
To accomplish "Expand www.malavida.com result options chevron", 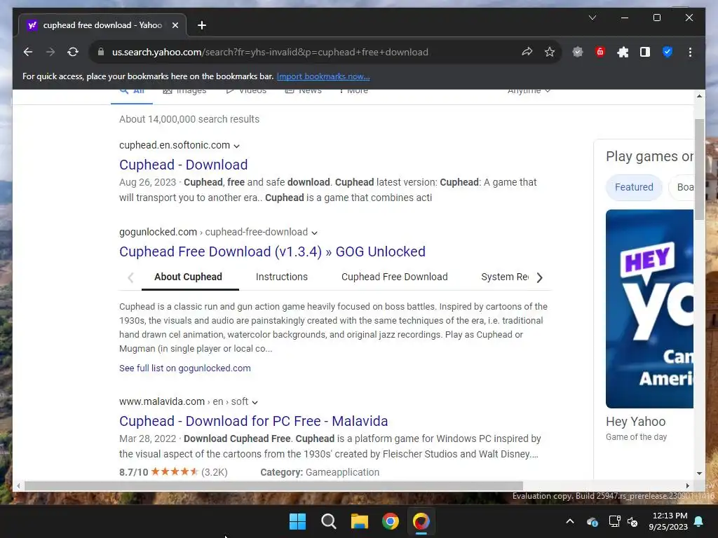I will (255, 402).
